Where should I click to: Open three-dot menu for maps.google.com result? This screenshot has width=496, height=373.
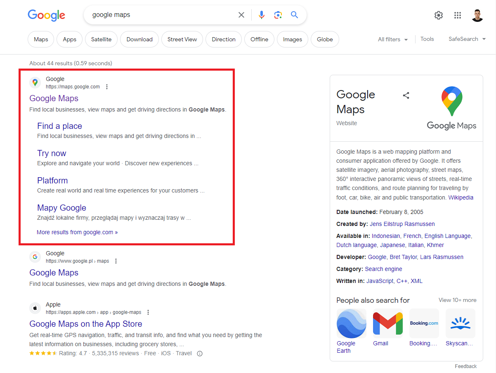107,87
